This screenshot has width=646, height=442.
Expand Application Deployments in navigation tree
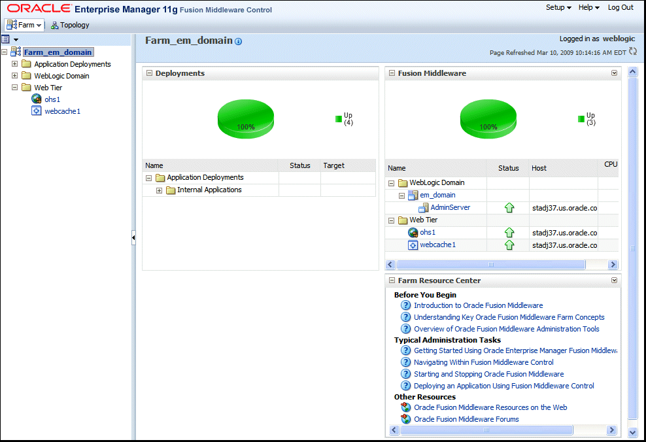pos(14,64)
